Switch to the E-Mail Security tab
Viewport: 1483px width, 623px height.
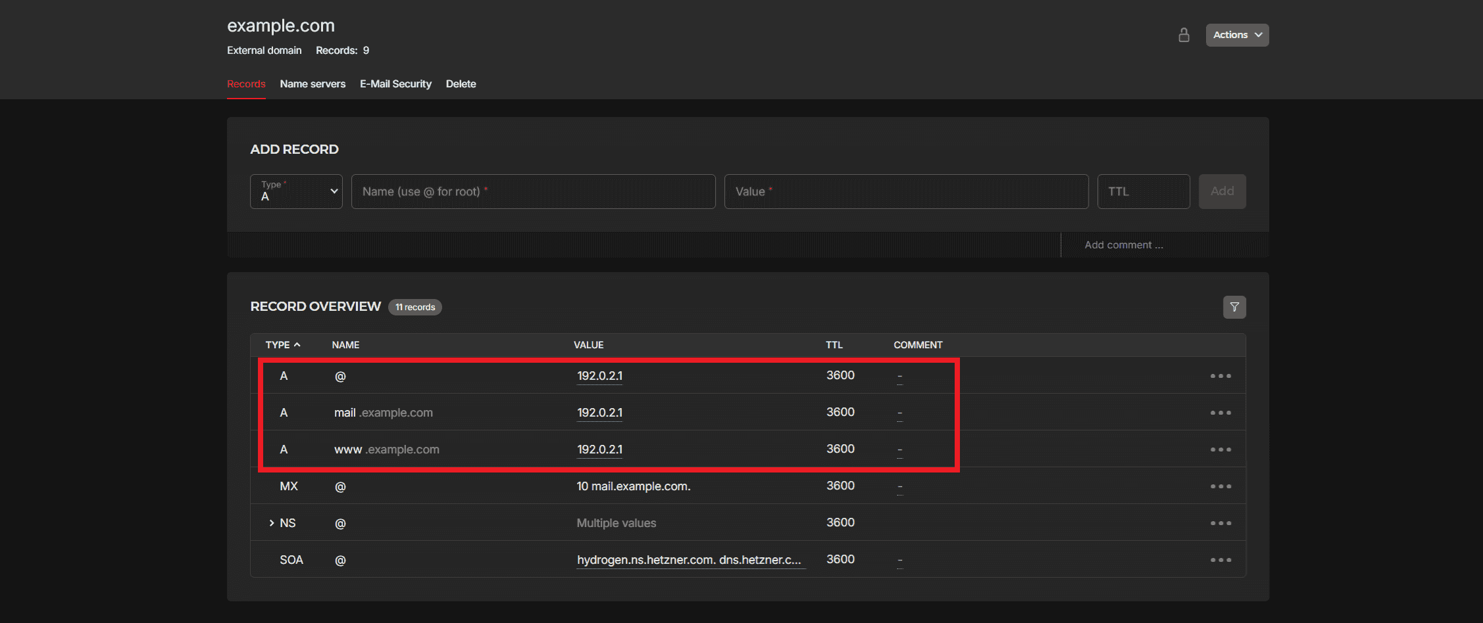tap(395, 84)
